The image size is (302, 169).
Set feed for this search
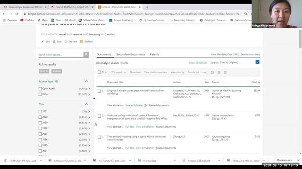pos(86,42)
